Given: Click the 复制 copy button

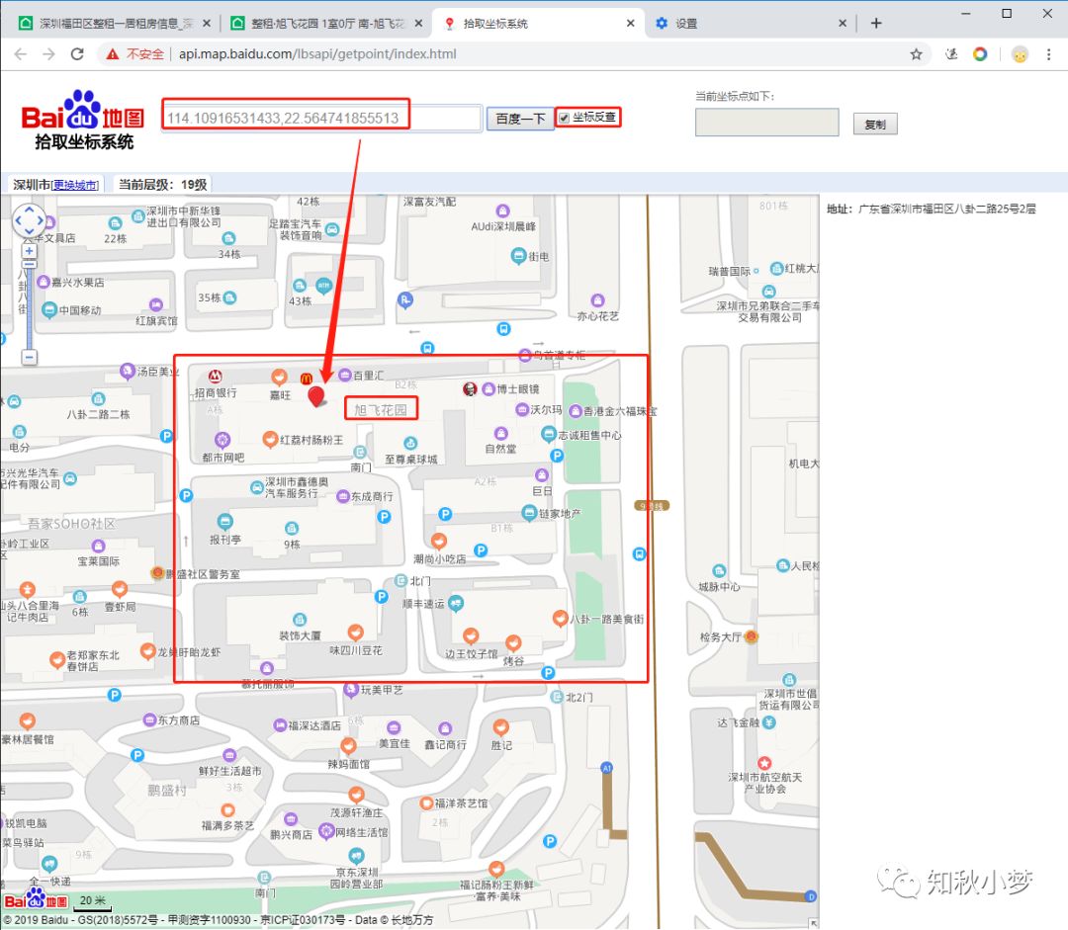Looking at the screenshot, I should tap(875, 124).
